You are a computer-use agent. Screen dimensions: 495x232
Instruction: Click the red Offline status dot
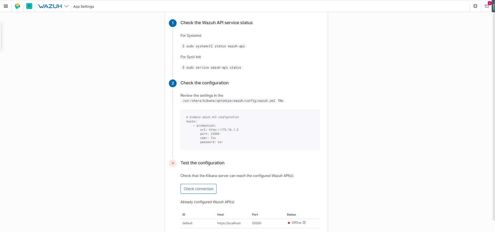[289, 223]
